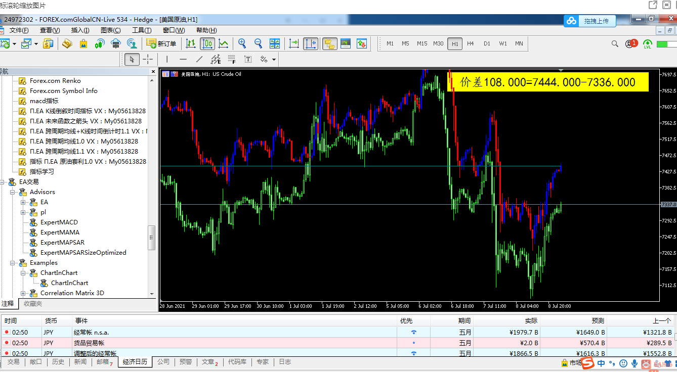Image resolution: width=677 pixels, height=372 pixels.
Task: Zoom out of the chart
Action: coord(258,43)
